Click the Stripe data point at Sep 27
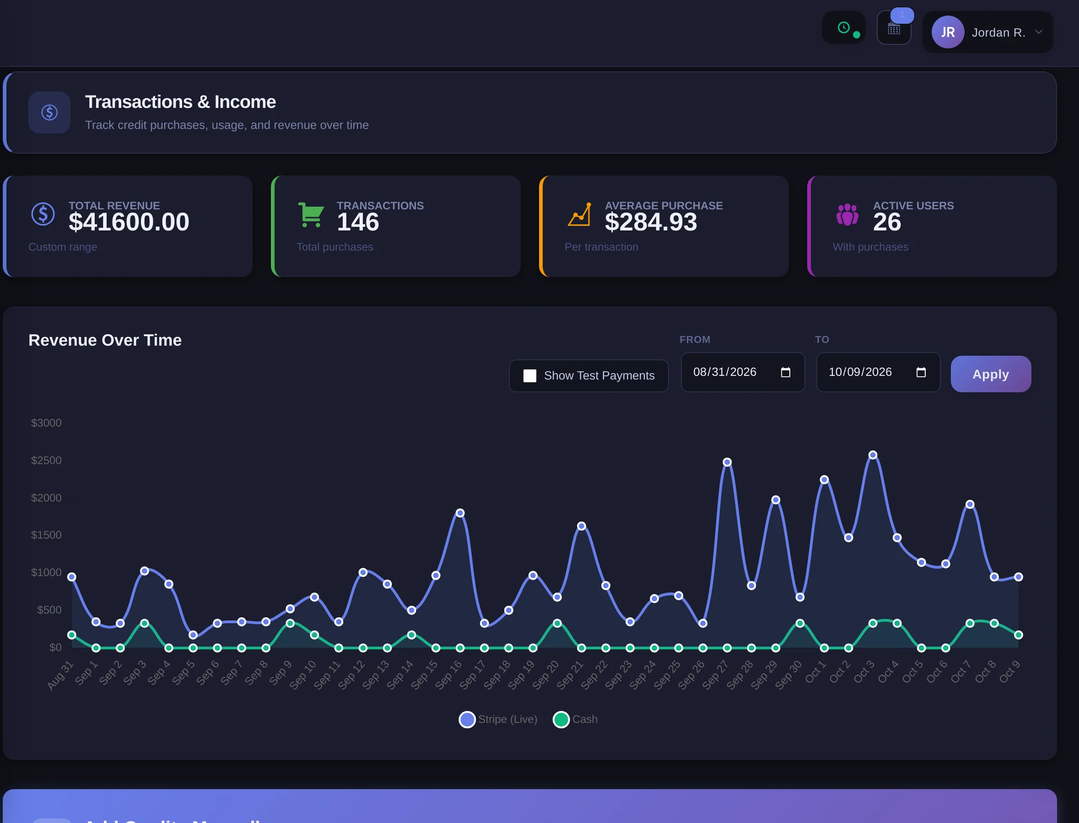The image size is (1079, 823). pos(727,462)
